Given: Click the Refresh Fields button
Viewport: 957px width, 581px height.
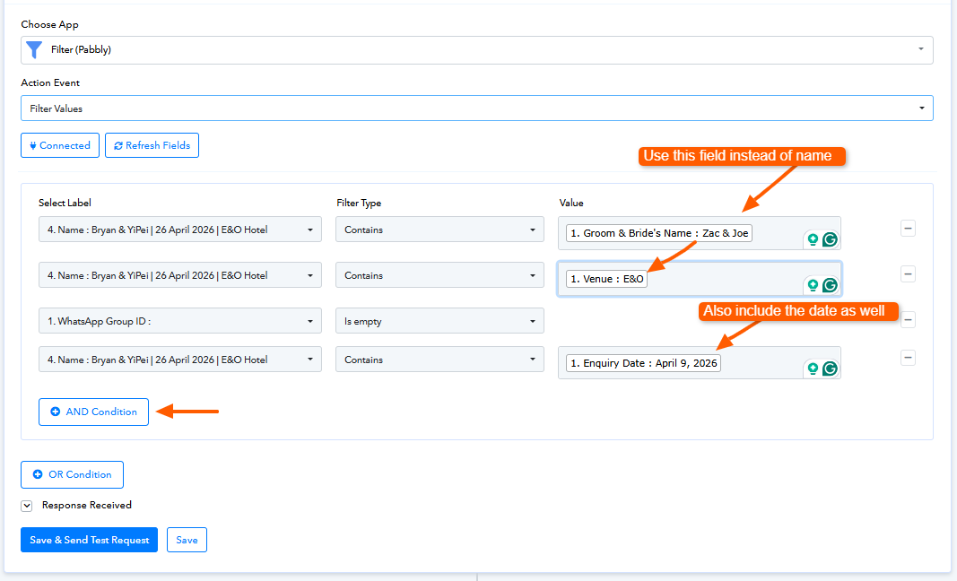Looking at the screenshot, I should [152, 145].
